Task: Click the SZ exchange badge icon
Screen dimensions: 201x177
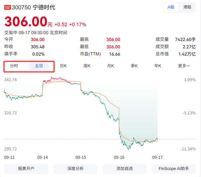Action: (8, 7)
